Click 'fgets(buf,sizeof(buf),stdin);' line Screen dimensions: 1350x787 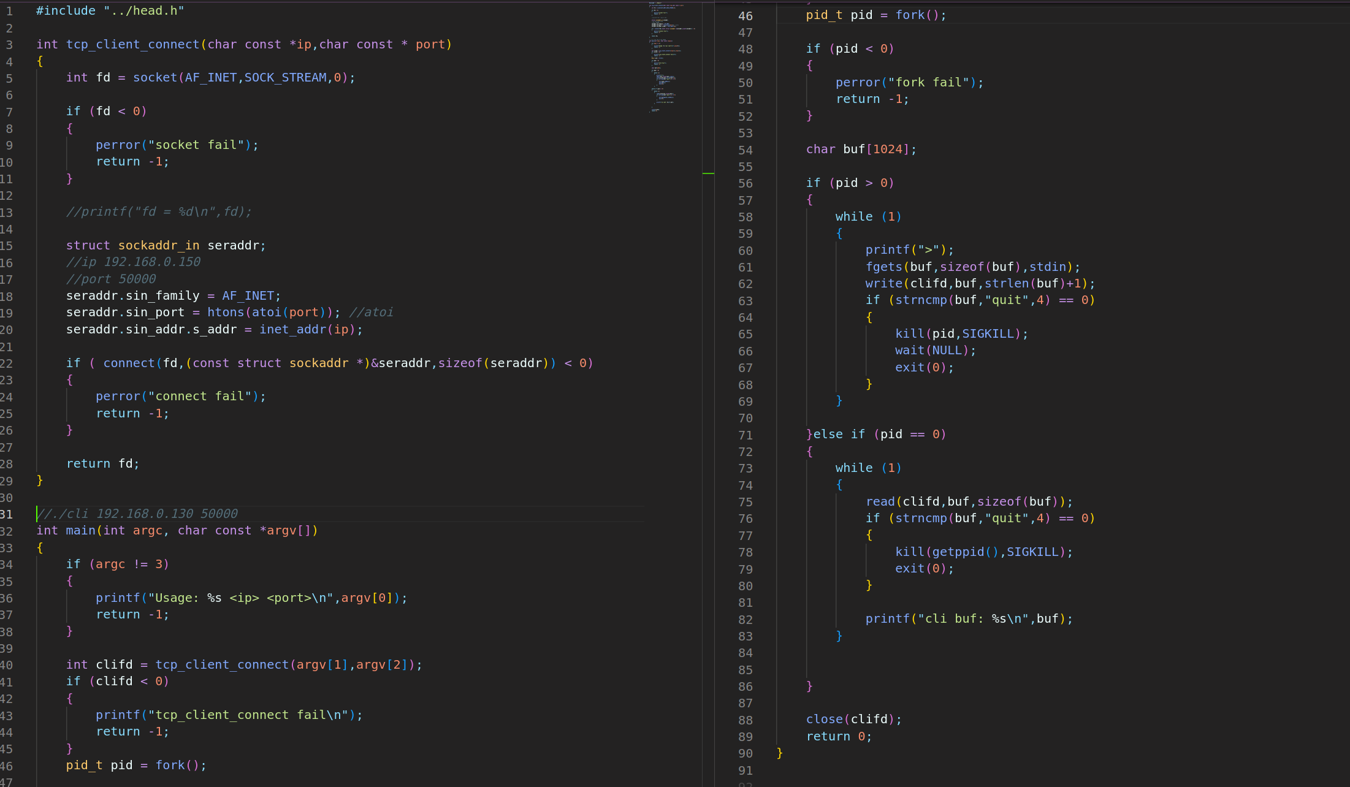tap(973, 267)
